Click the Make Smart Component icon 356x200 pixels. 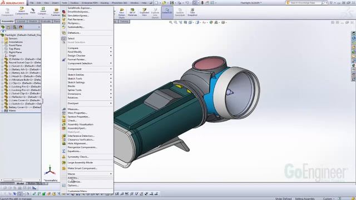(x=64, y=168)
